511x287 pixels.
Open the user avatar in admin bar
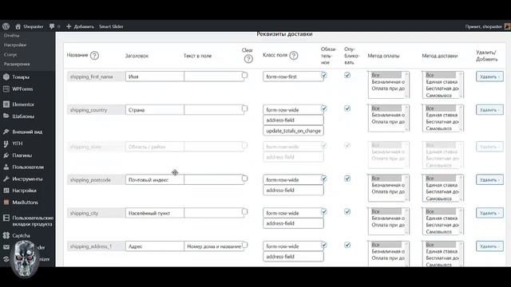pyautogui.click(x=508, y=26)
